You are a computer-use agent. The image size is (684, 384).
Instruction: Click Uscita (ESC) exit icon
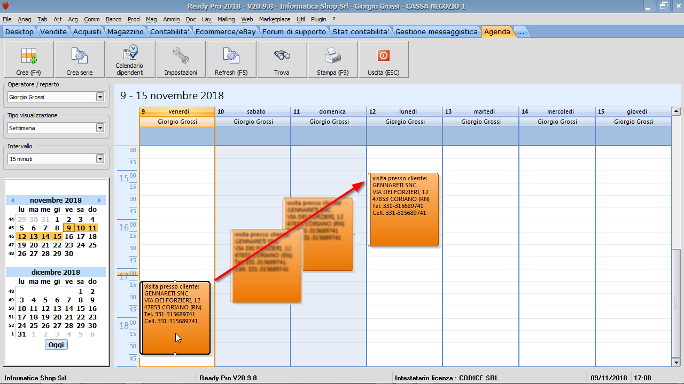tap(384, 60)
